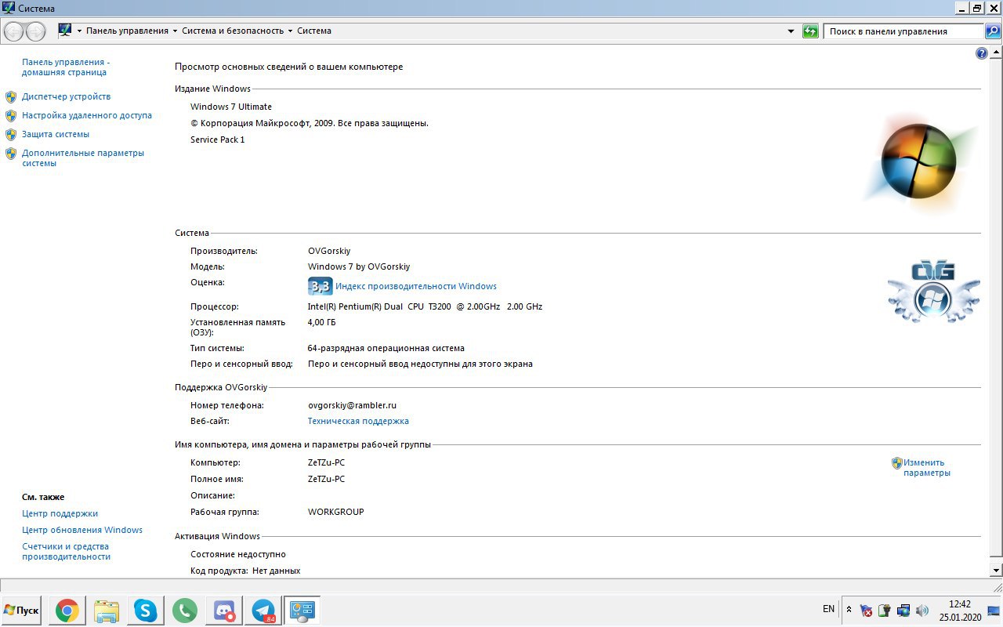1003x627 pixels.
Task: Open file explorer folder on taskbar
Action: [107, 611]
